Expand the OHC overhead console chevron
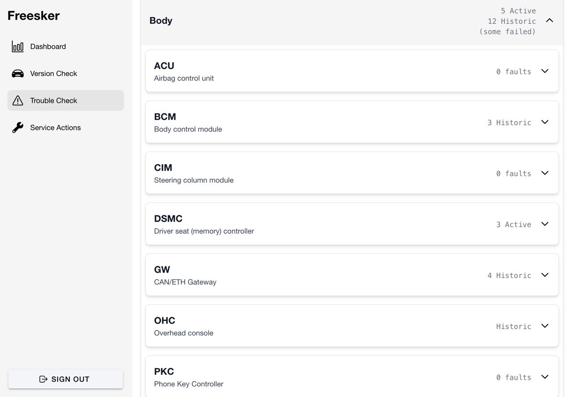 click(545, 326)
